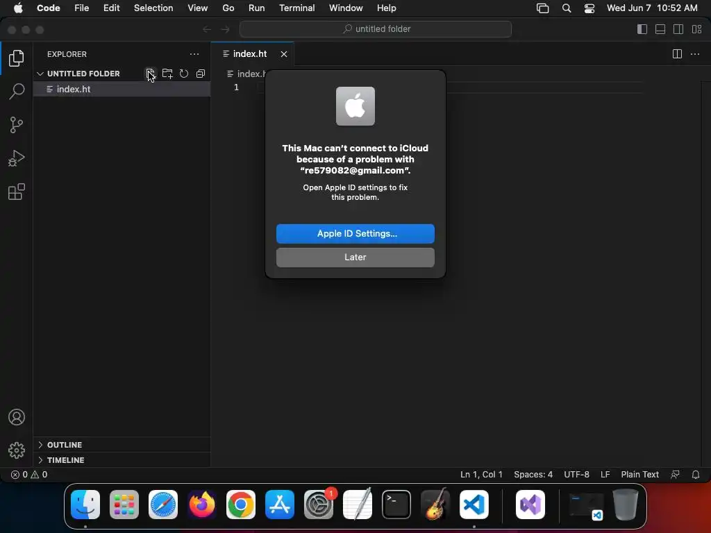Open the View menu
Screen dimensions: 711x533
198,8
